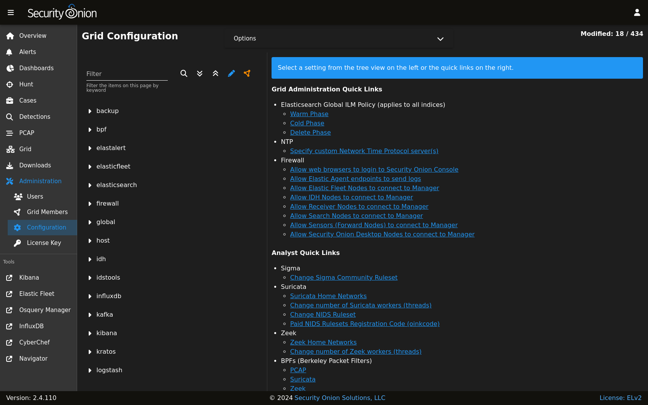Click the License Key key icon
This screenshot has width=648, height=405.
coord(17,243)
